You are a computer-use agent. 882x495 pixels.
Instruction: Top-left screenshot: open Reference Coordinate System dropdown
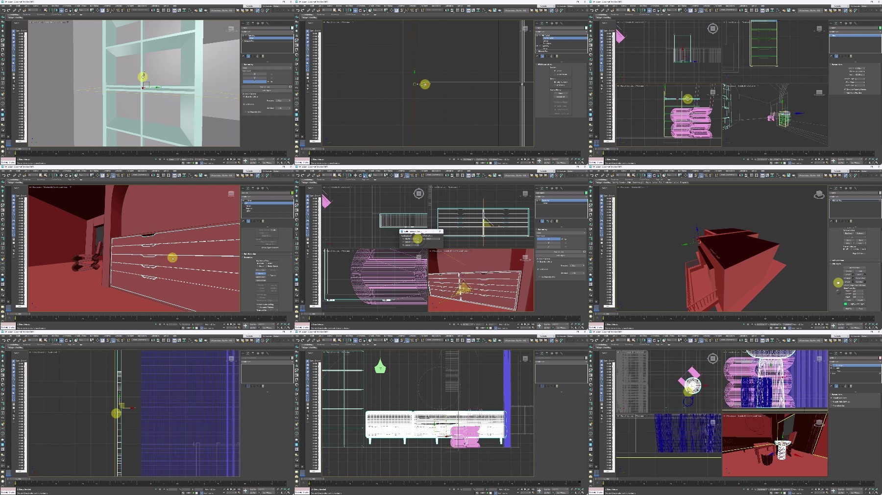(x=84, y=10)
